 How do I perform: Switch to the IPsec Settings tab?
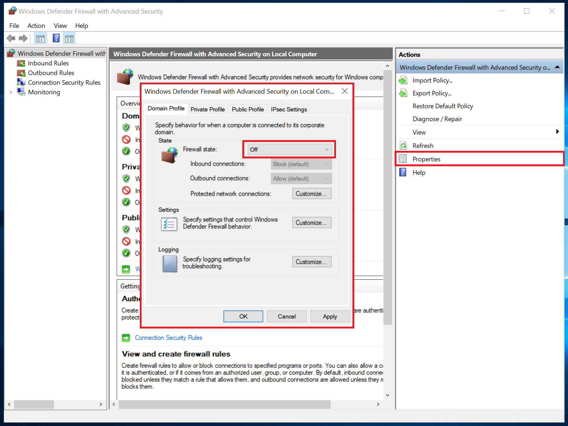point(289,109)
